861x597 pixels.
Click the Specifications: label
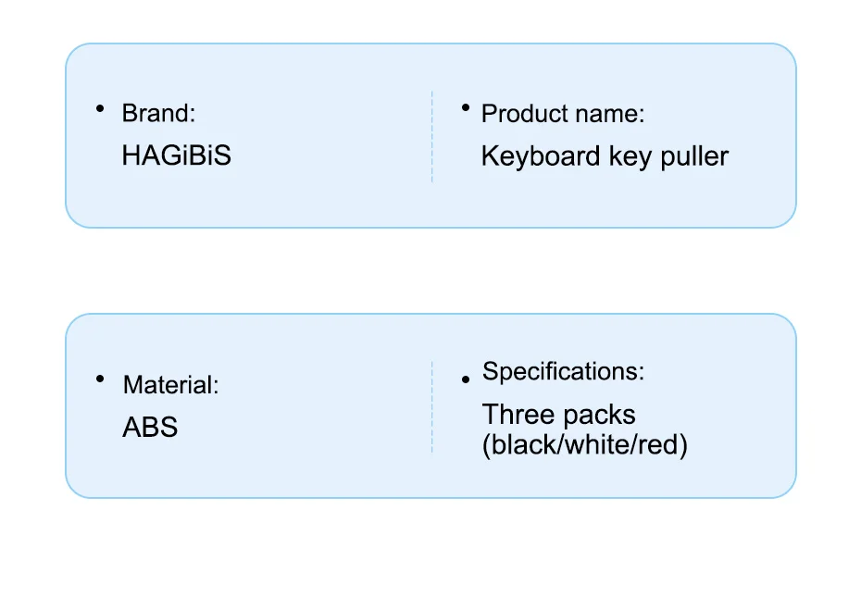pos(563,372)
